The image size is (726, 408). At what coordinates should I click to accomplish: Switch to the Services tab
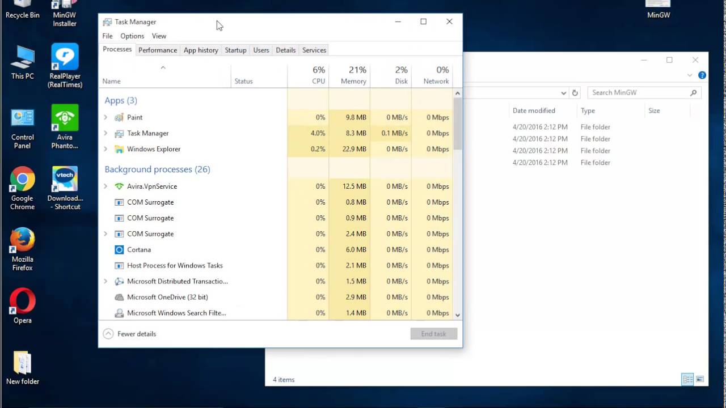(314, 50)
